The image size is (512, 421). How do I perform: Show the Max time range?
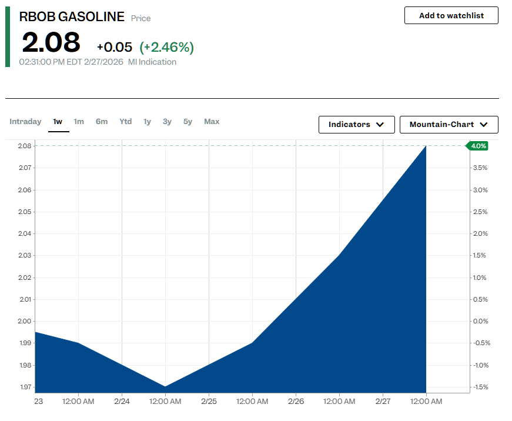tap(212, 122)
